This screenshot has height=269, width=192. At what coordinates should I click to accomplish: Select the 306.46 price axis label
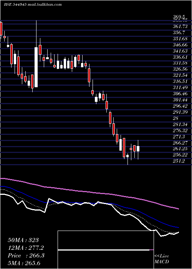[180, 94]
